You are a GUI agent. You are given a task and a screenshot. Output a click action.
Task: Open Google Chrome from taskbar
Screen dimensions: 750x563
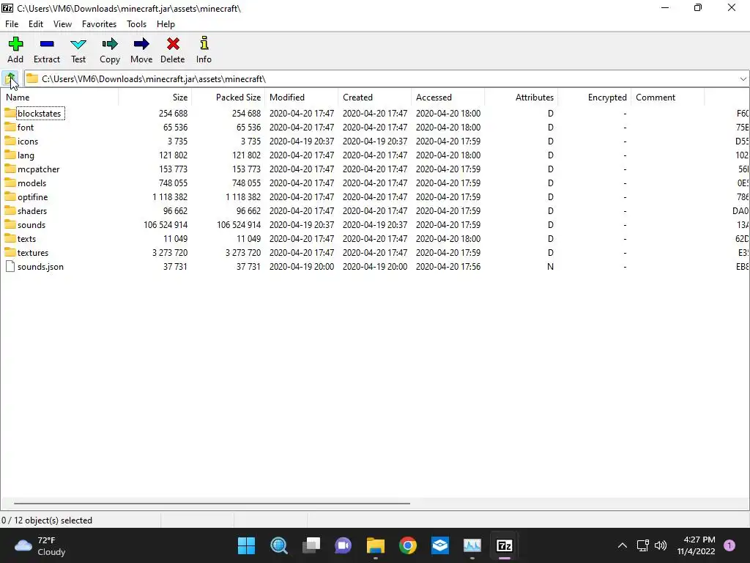408,545
